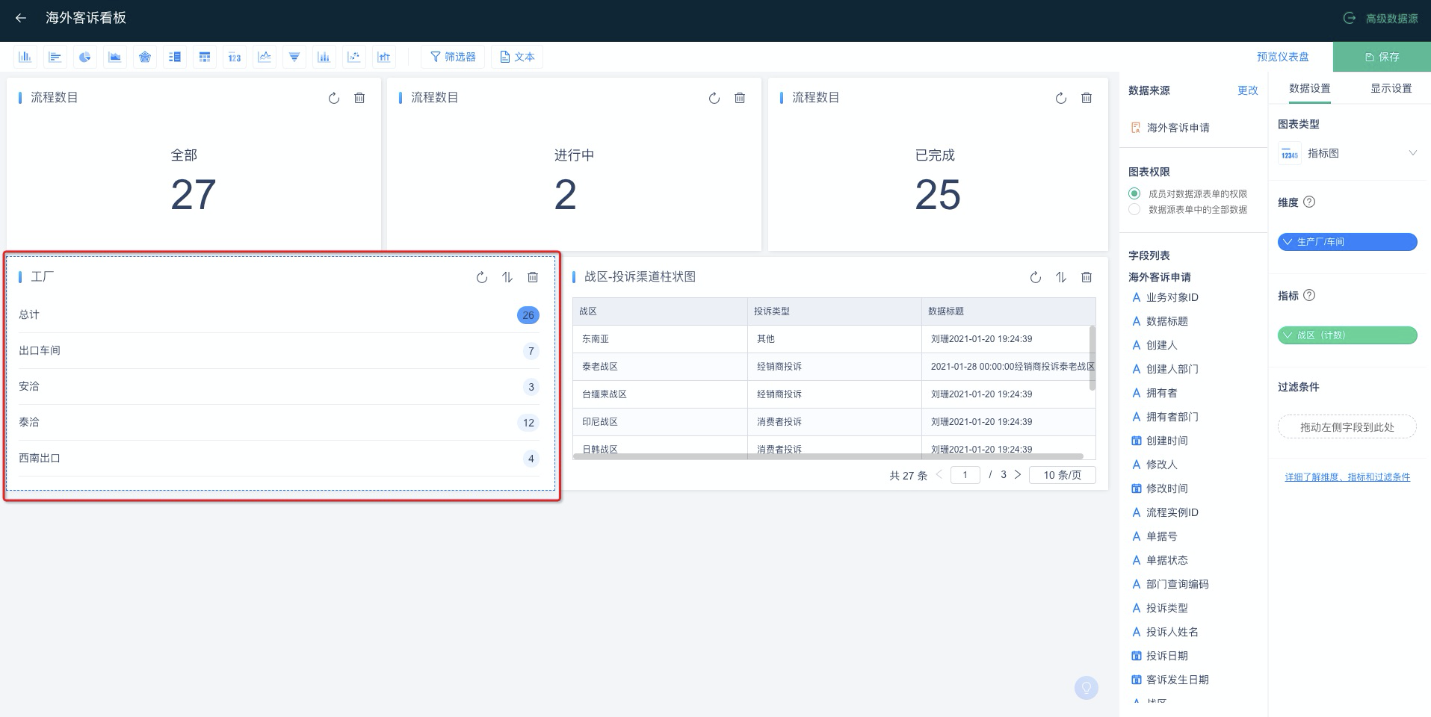Open help icon beside 指标
Image resolution: width=1431 pixels, height=717 pixels.
(x=1309, y=295)
